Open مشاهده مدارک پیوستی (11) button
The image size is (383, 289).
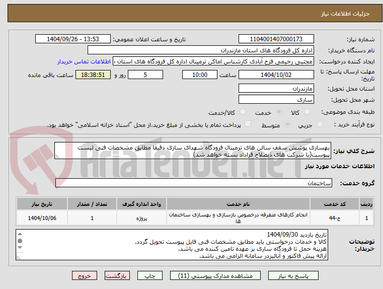point(215,275)
